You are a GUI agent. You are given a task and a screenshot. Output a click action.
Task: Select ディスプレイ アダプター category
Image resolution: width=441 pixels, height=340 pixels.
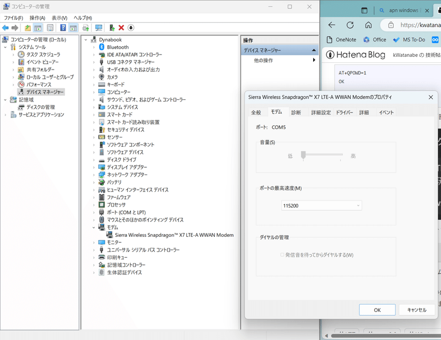click(x=127, y=167)
